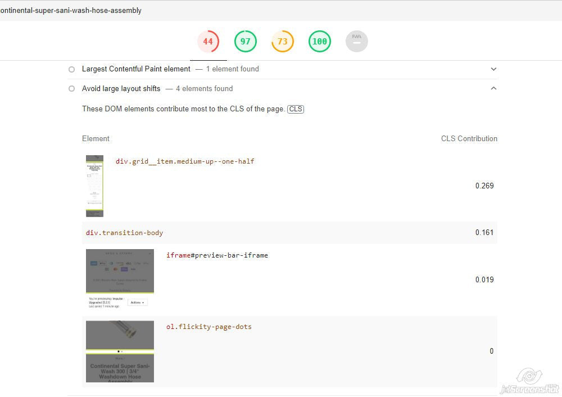The width and height of the screenshot is (562, 397).
Task: Select the div.grid__item.medium-up--one-half element
Action: [185, 161]
